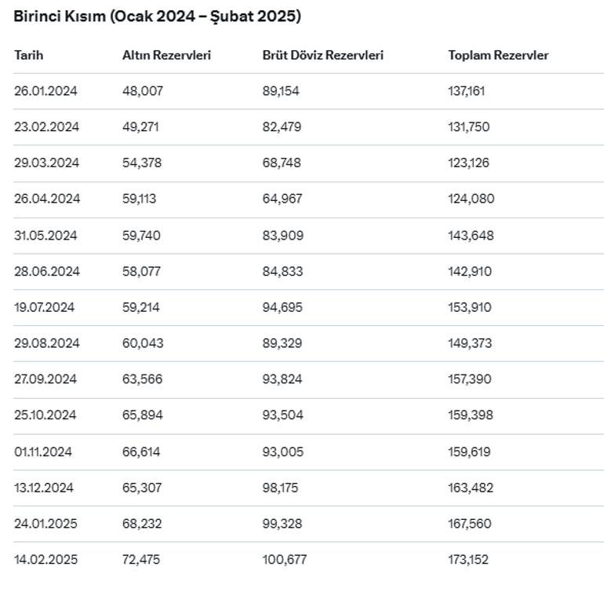Click gross FX value 94,695
The image size is (604, 607).
pyautogui.click(x=282, y=308)
